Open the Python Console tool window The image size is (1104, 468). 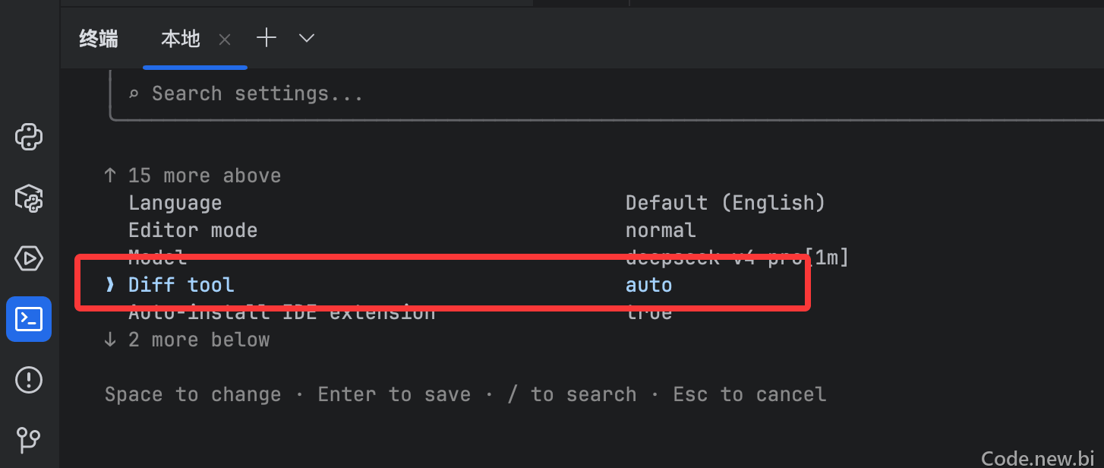coord(29,138)
